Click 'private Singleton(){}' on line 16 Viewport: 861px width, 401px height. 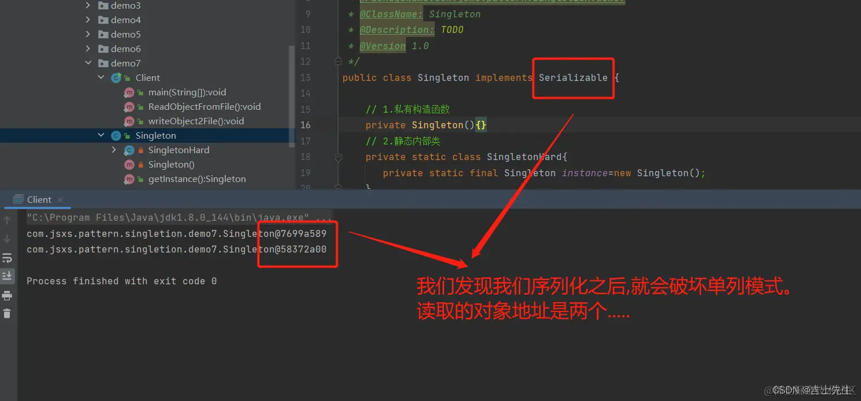pos(426,125)
